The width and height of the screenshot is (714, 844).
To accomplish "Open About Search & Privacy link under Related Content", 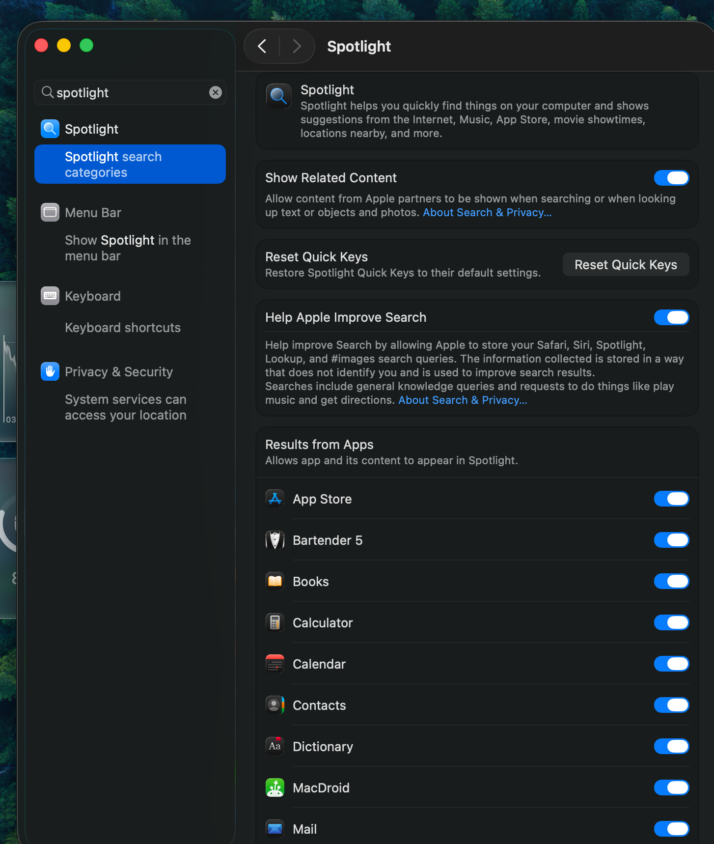I will pyautogui.click(x=487, y=212).
